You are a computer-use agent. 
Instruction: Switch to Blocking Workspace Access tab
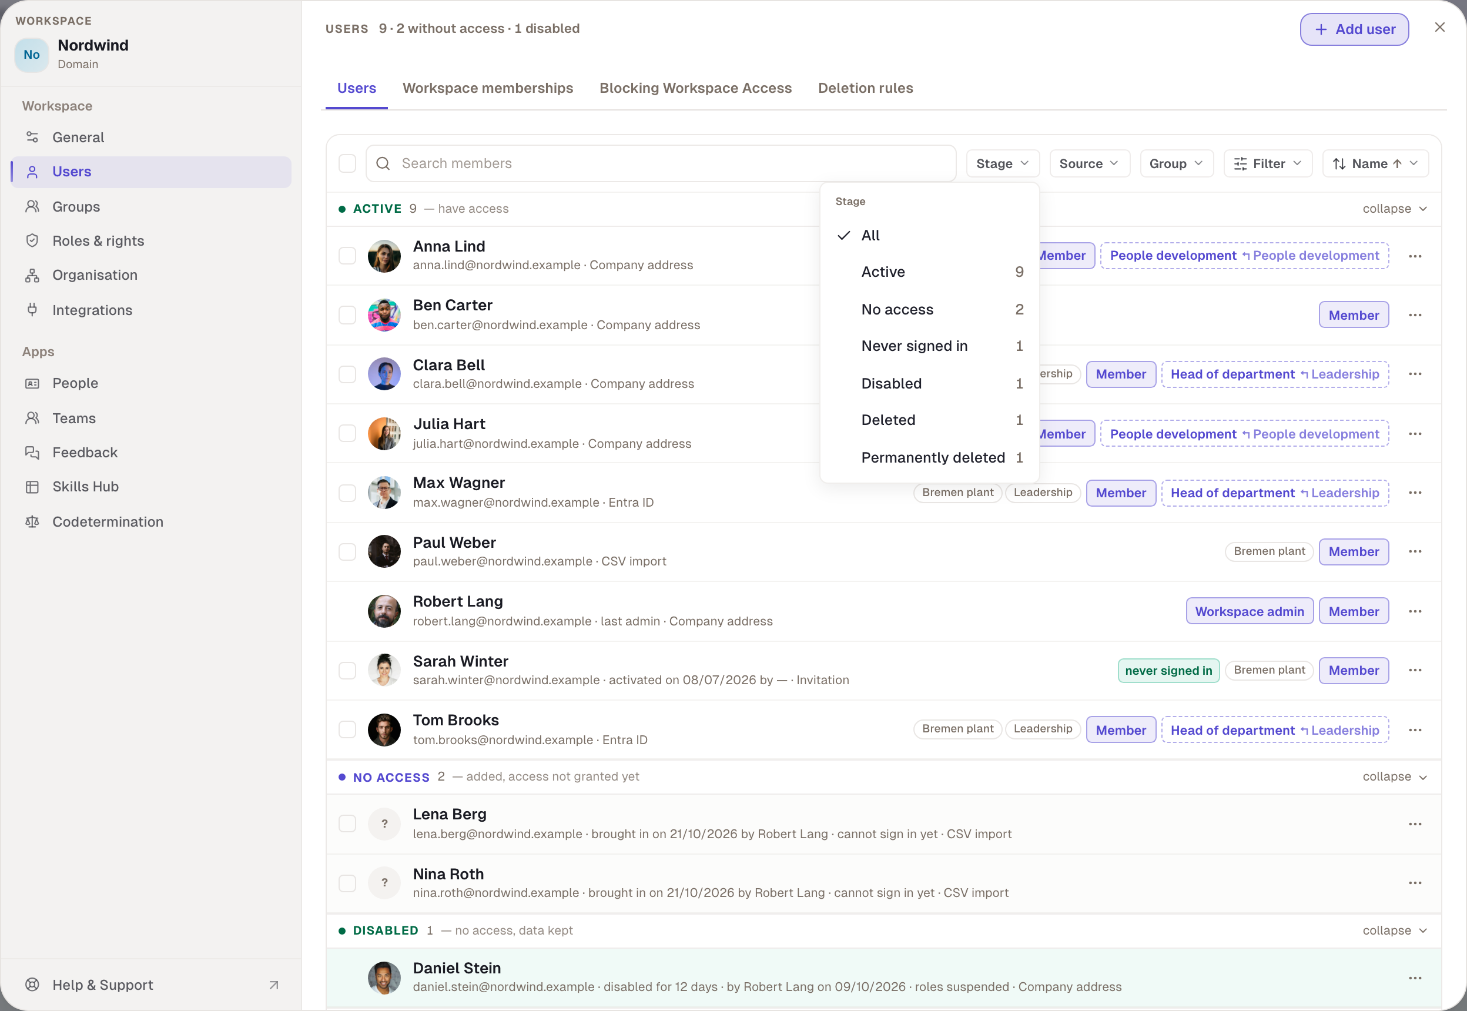tap(695, 88)
